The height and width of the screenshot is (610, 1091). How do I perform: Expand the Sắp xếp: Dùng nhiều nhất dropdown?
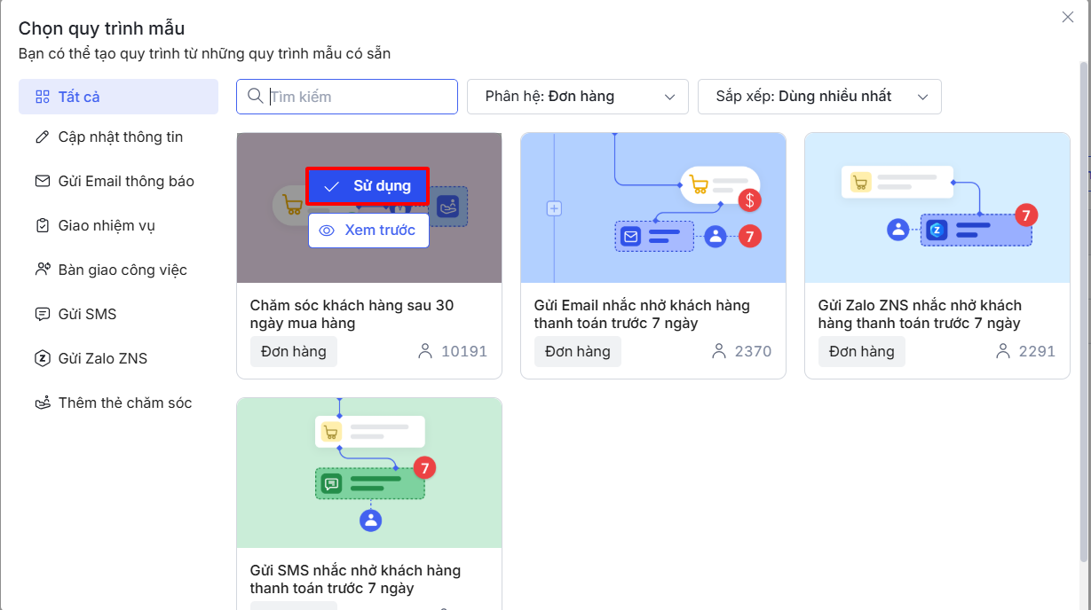pyautogui.click(x=818, y=97)
